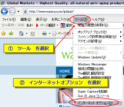Viewport: 124px width, 107px height.
Task: Open the ファイル(F) menu
Action: (9, 19)
